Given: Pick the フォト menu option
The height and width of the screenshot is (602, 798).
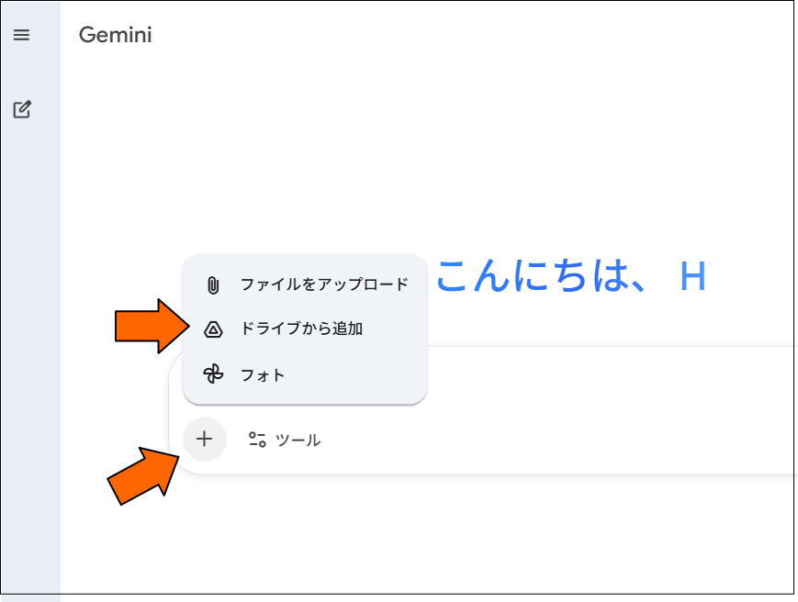Looking at the screenshot, I should [x=263, y=374].
